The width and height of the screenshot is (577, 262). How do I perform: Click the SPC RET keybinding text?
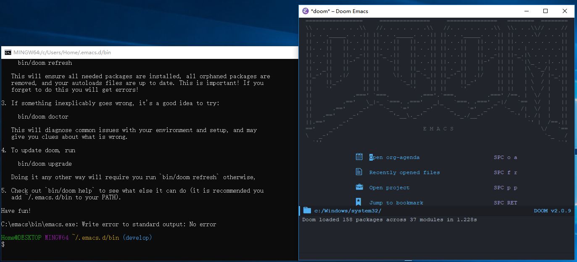point(506,203)
